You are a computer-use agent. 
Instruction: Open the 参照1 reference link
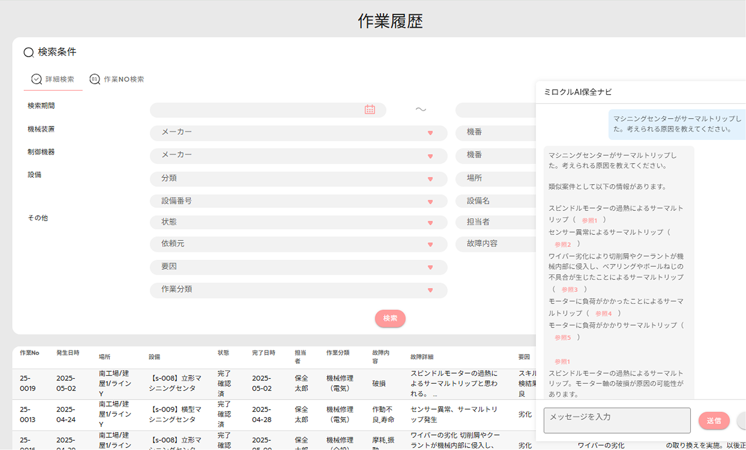tap(589, 220)
